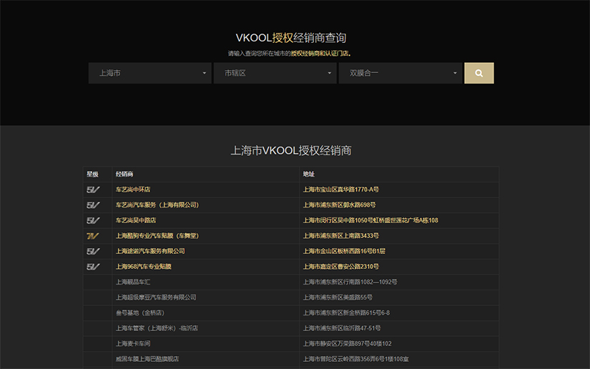This screenshot has height=369, width=590.
Task: Click the 星级 column header
Action: tap(92, 174)
